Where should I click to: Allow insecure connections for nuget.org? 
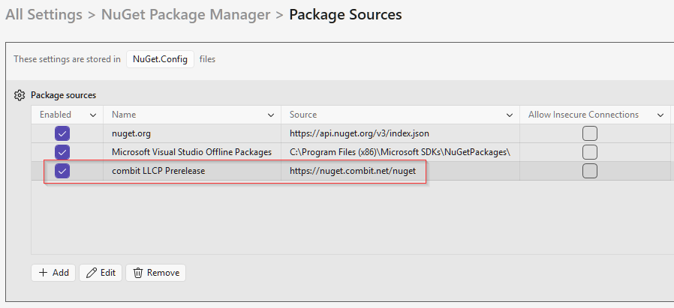590,133
